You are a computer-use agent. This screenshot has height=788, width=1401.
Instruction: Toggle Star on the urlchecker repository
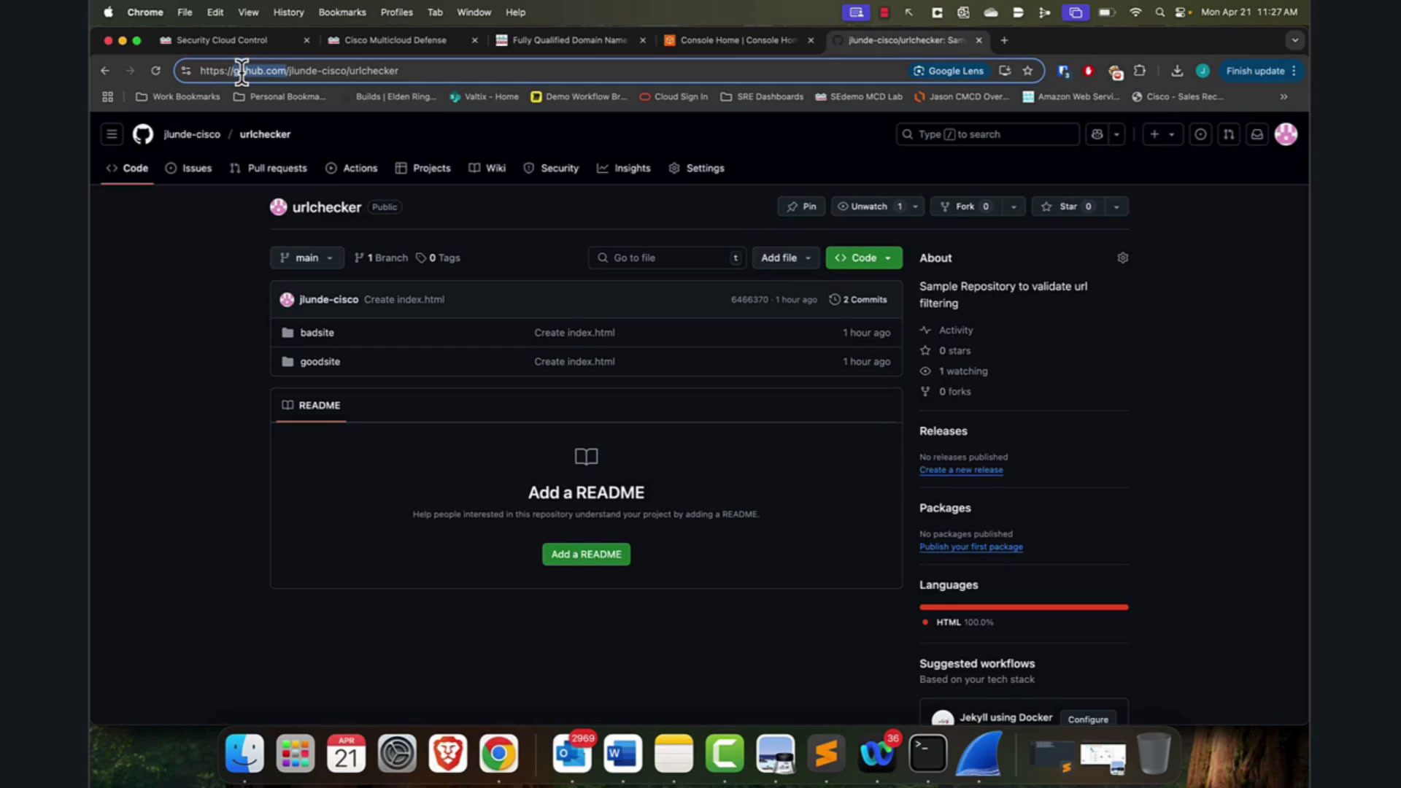pyautogui.click(x=1068, y=206)
